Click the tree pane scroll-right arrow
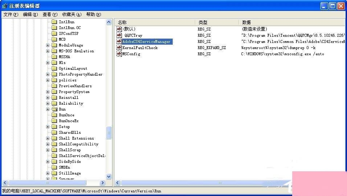Image resolution: width=347 pixels, height=196 pixels. coord(102,183)
